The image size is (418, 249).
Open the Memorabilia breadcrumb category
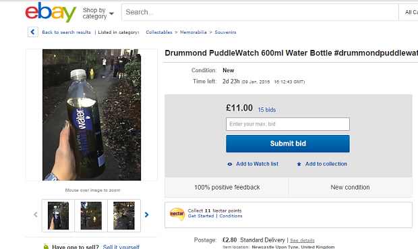(193, 32)
